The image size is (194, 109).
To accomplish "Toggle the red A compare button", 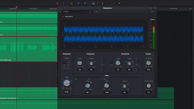I will [x=92, y=12].
